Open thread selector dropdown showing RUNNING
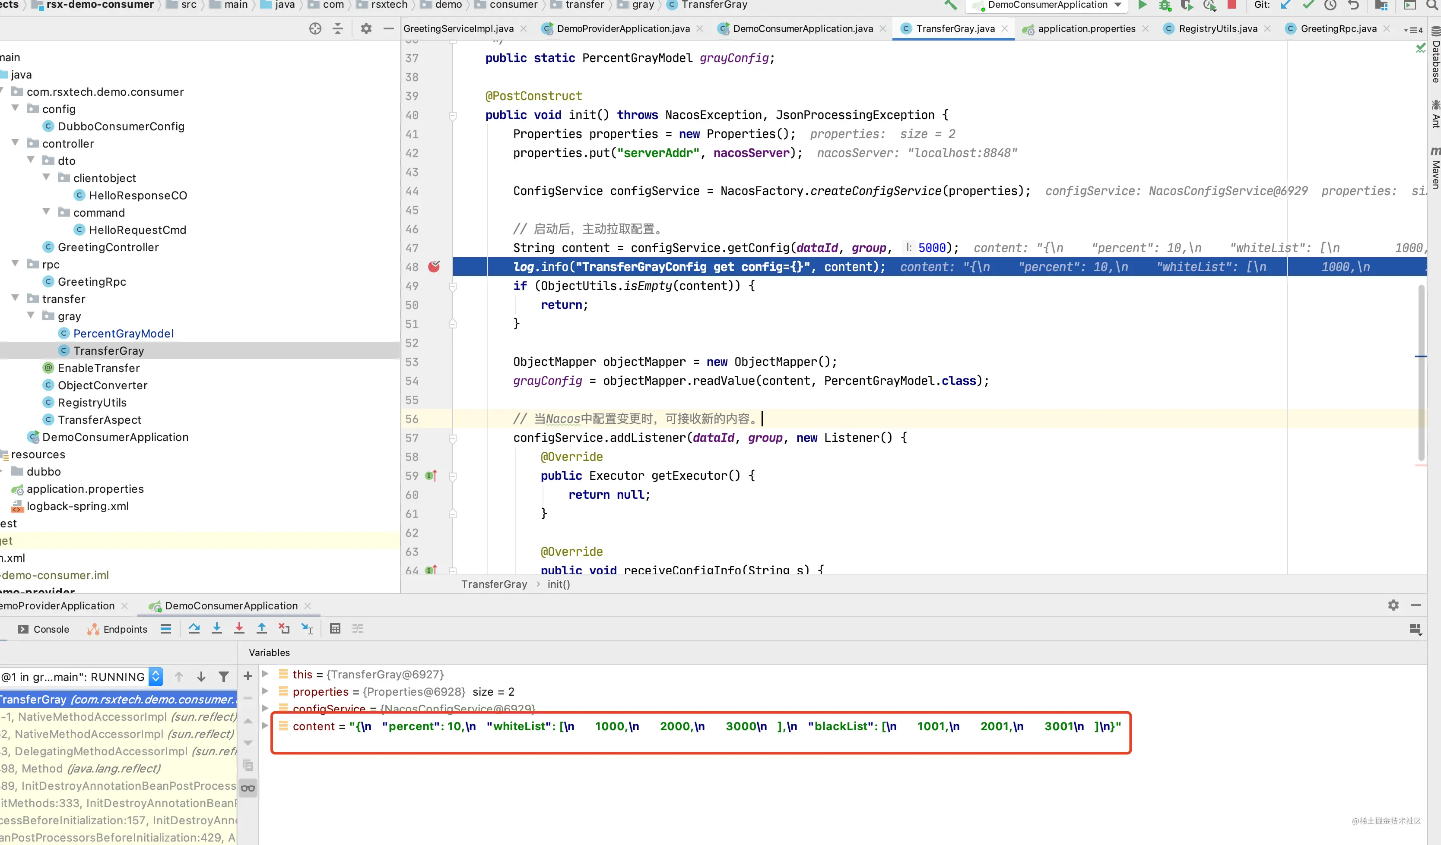Image resolution: width=1441 pixels, height=845 pixels. tap(82, 676)
